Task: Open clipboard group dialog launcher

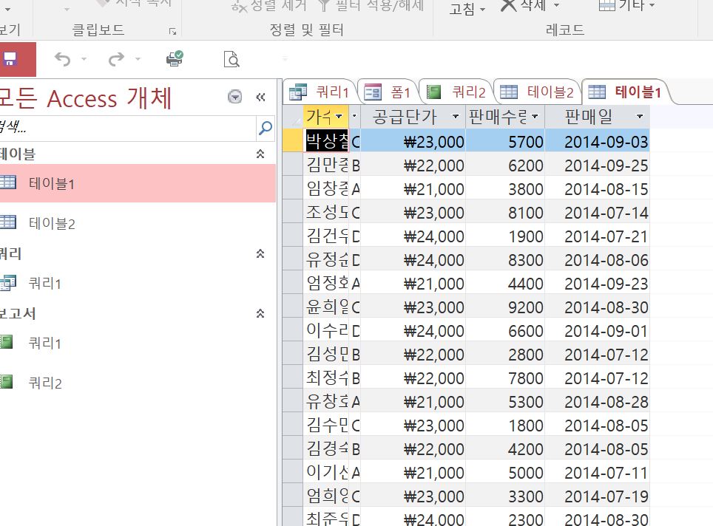Action: [172, 31]
